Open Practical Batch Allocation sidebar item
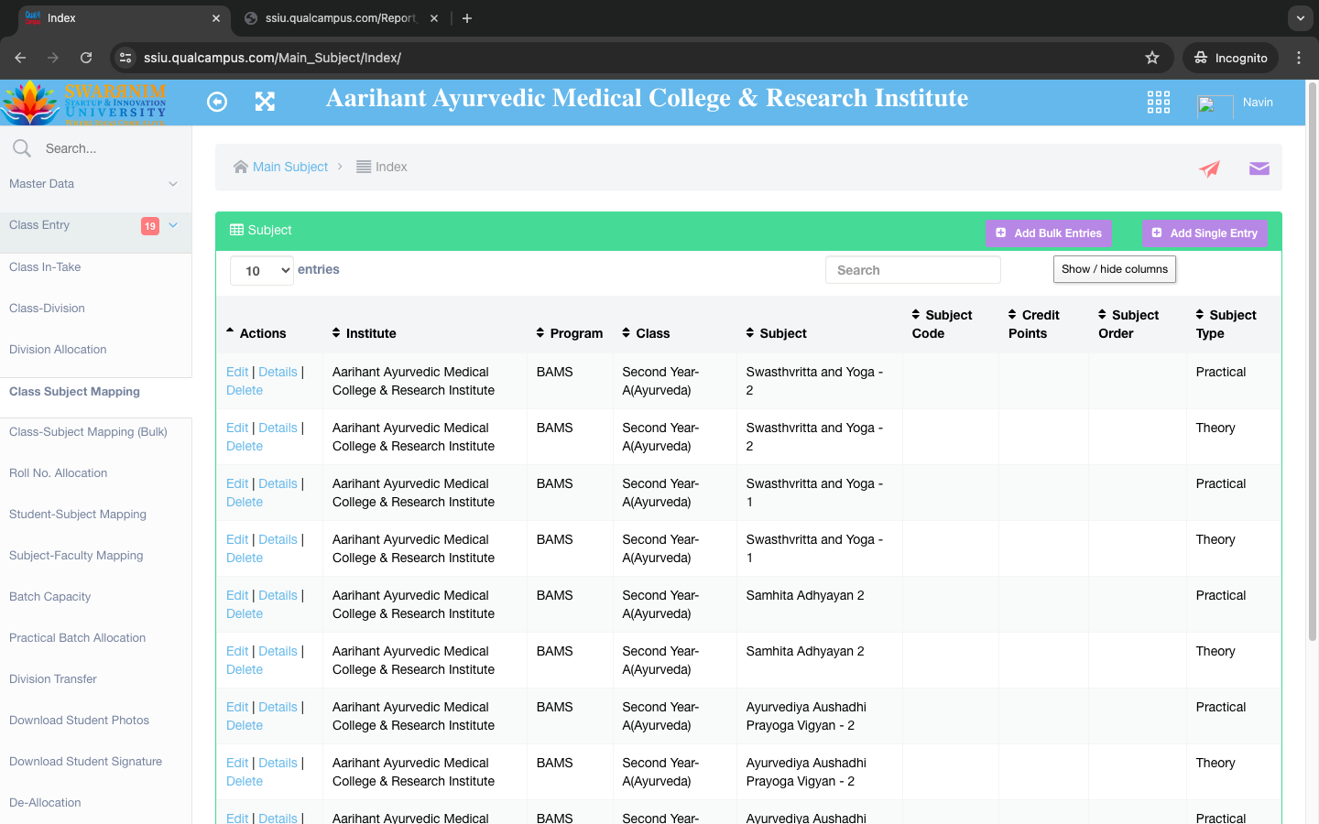 point(77,638)
